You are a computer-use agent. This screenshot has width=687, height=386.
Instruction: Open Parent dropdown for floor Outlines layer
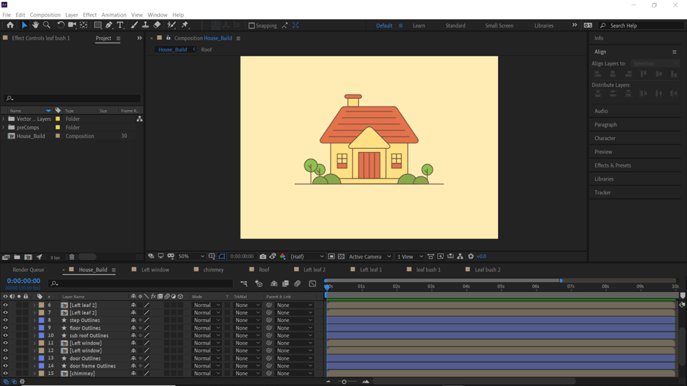coord(294,328)
